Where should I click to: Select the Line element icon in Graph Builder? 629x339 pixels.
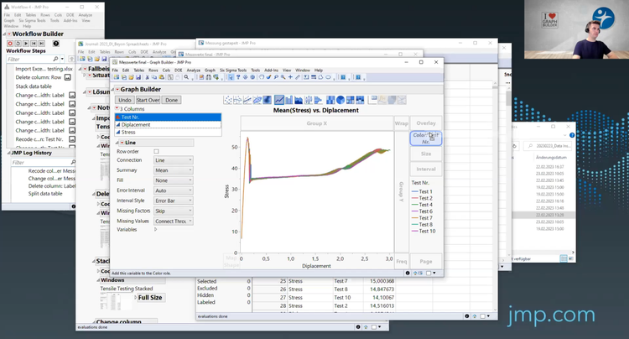click(x=279, y=101)
